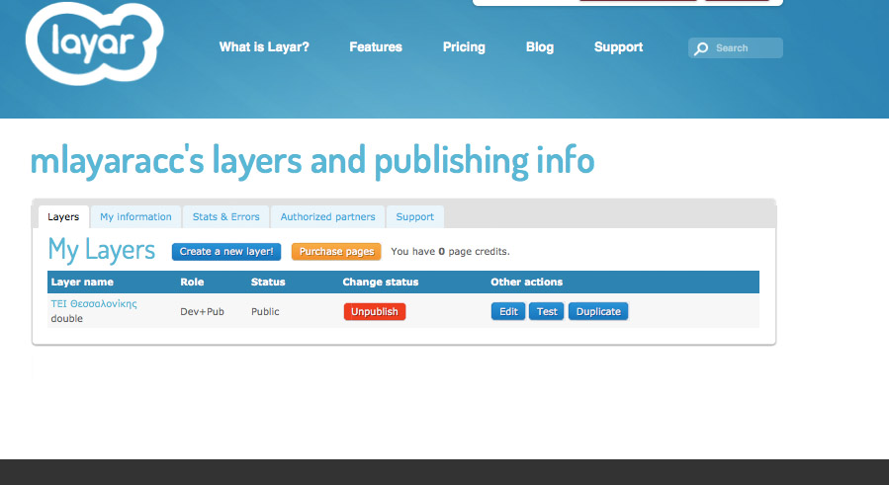Open the ΤΕΙ Θεσσαλονίκης layer link
The image size is (889, 485).
click(x=94, y=303)
